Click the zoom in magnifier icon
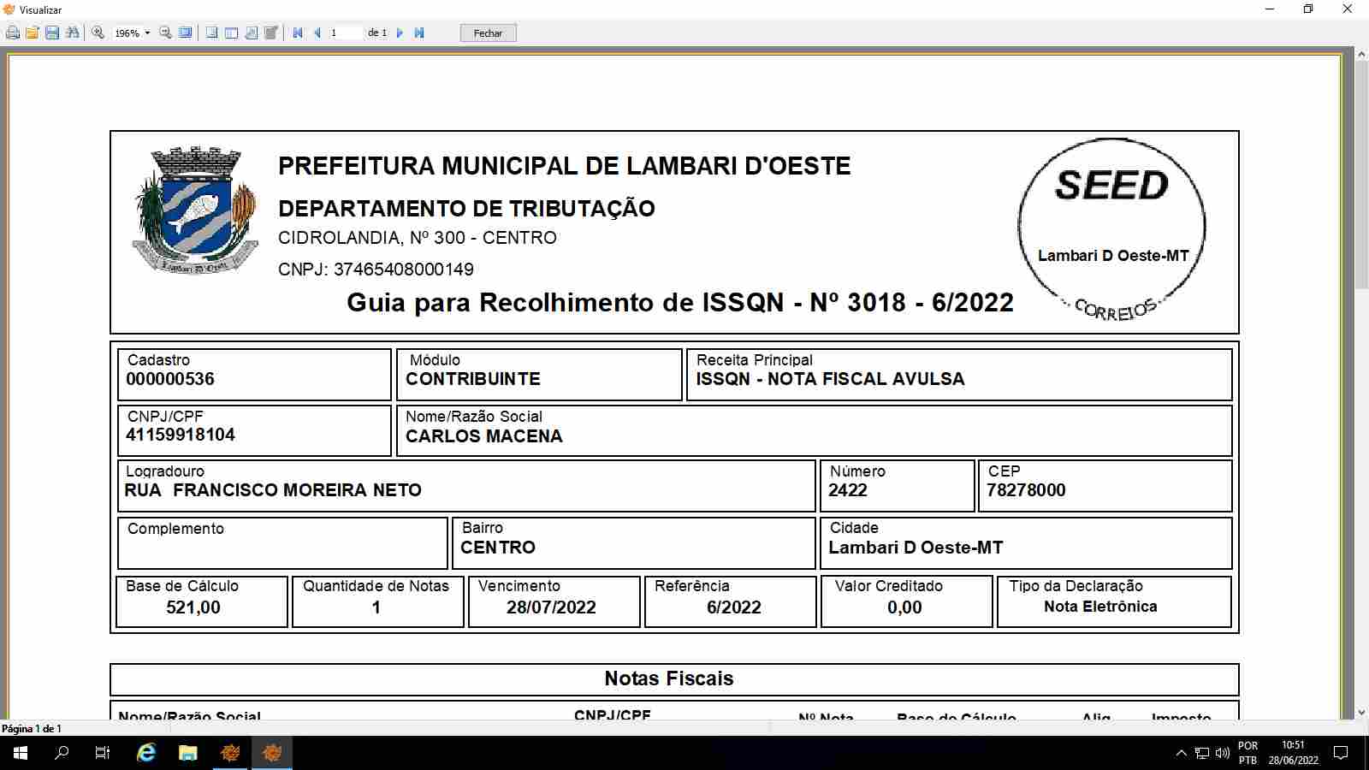The width and height of the screenshot is (1369, 770). click(98, 33)
